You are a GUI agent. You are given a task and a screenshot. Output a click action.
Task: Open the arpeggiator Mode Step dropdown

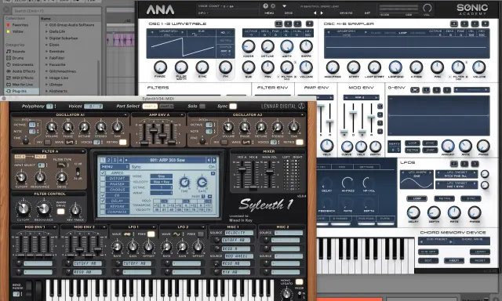click(162, 176)
